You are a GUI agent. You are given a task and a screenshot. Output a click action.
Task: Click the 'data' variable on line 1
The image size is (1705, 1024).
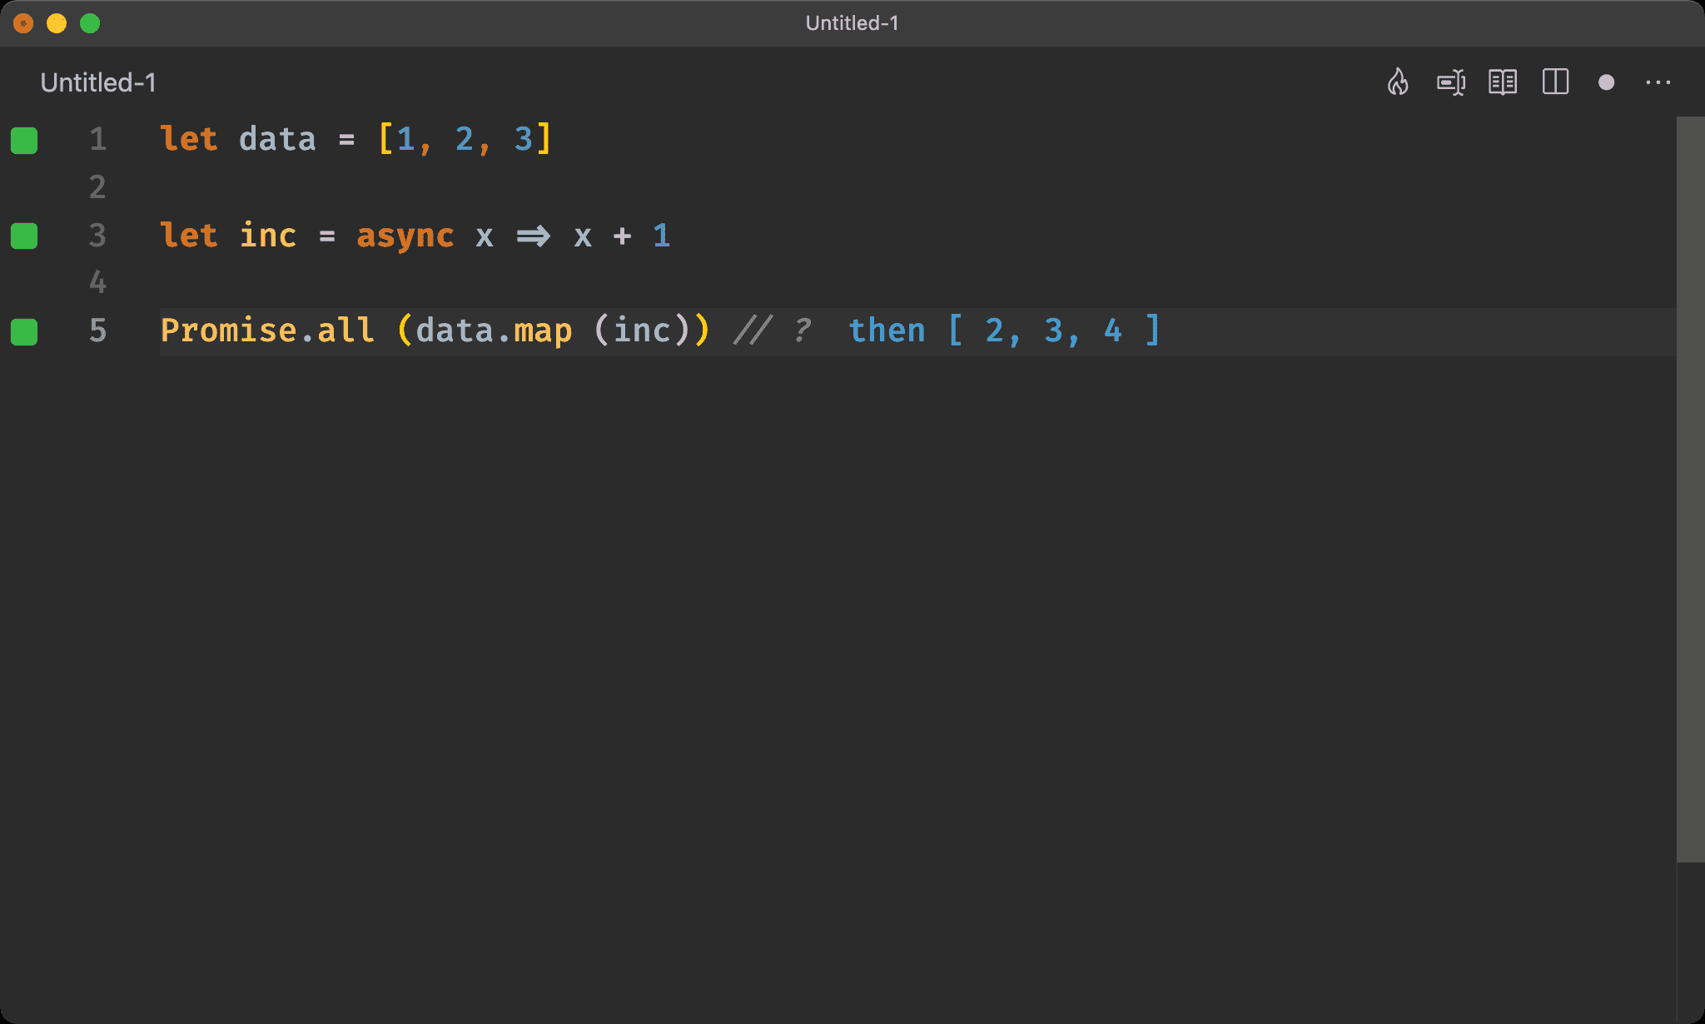click(x=277, y=140)
